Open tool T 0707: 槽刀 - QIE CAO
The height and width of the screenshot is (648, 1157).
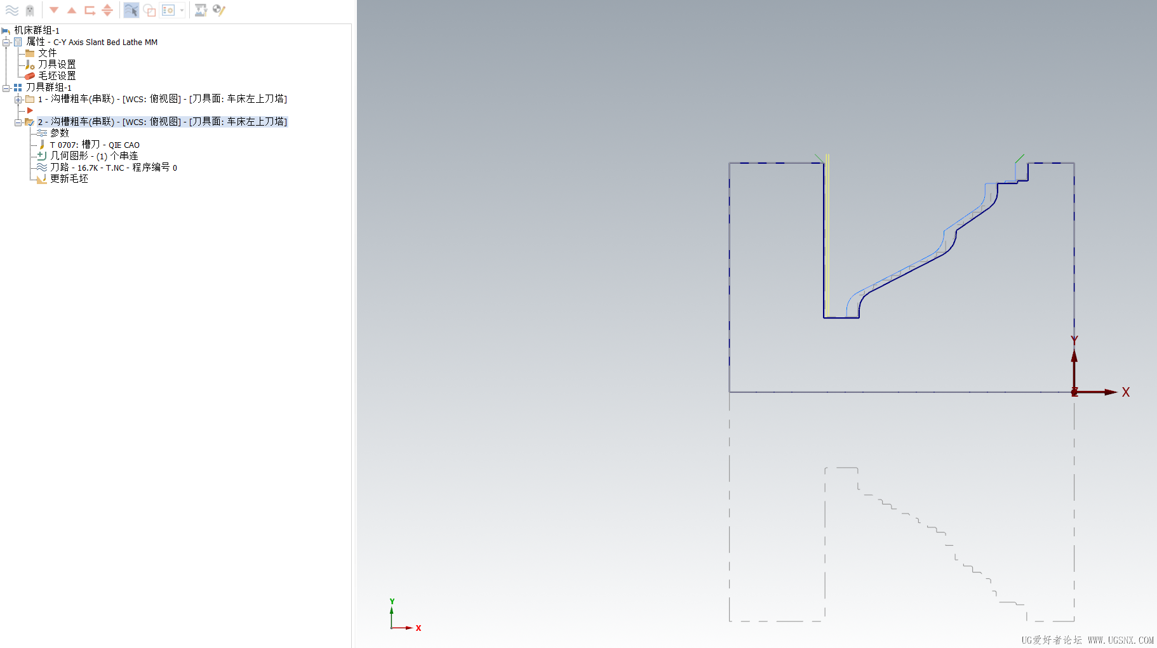tap(95, 145)
